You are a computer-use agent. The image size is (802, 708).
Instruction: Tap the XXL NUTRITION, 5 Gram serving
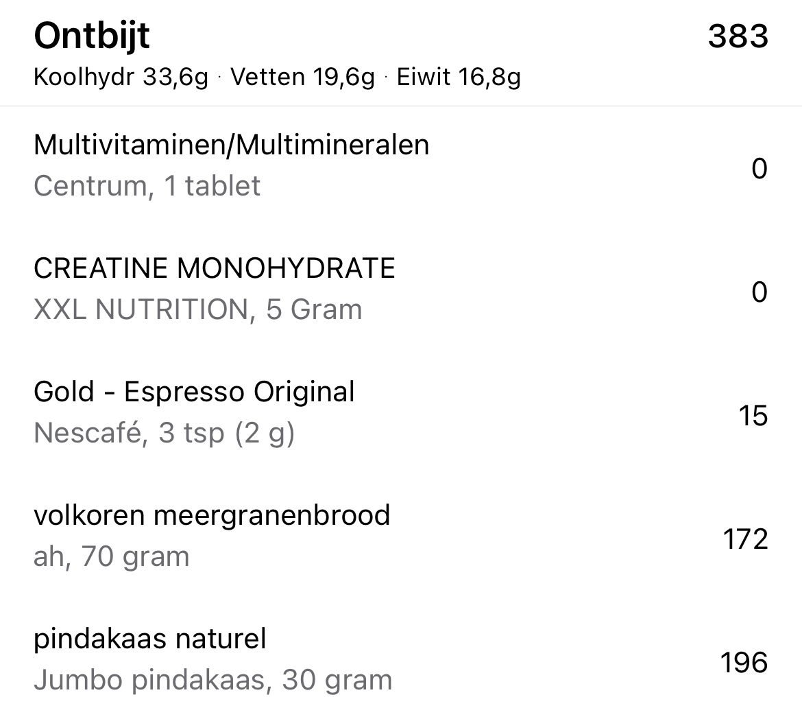[197, 309]
